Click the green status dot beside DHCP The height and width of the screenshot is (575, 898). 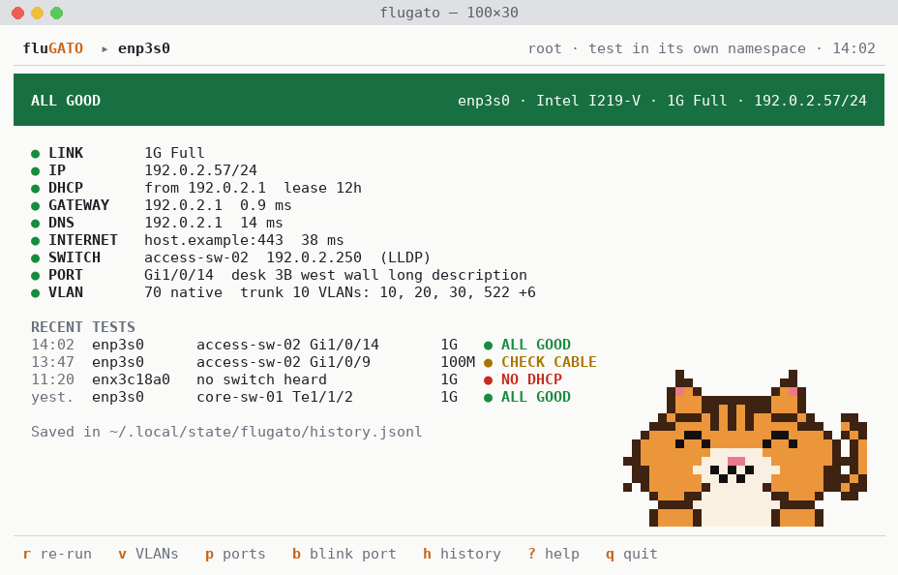[36, 189]
